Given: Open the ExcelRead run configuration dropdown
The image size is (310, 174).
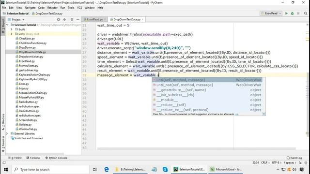Looking at the screenshot, I should (x=271, y=14).
